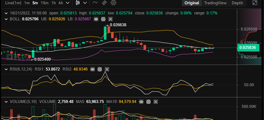
Task: Click the 0.026500 price axis label
Action: [x=249, y=29]
